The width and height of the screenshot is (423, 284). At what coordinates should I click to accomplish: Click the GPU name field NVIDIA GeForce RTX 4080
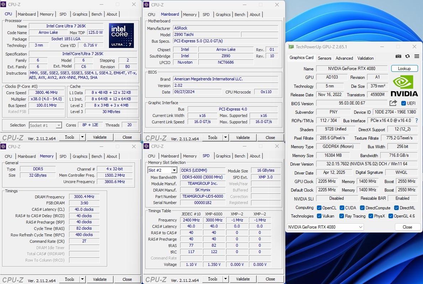click(x=352, y=68)
